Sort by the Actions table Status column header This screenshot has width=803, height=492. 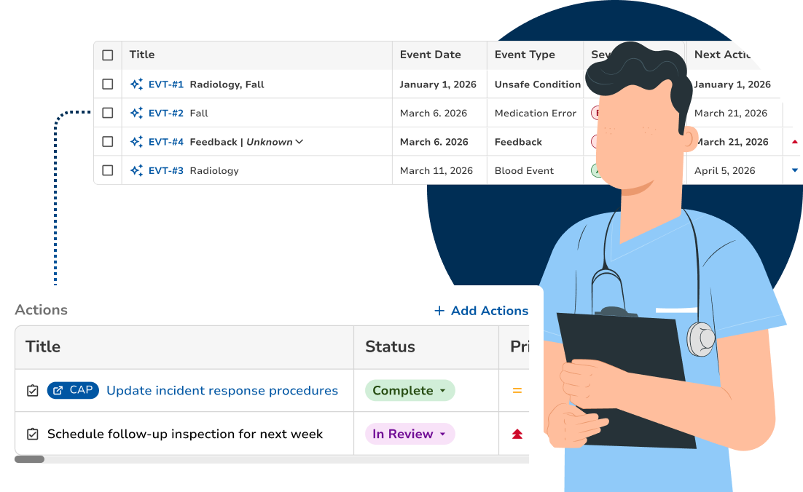(x=391, y=346)
